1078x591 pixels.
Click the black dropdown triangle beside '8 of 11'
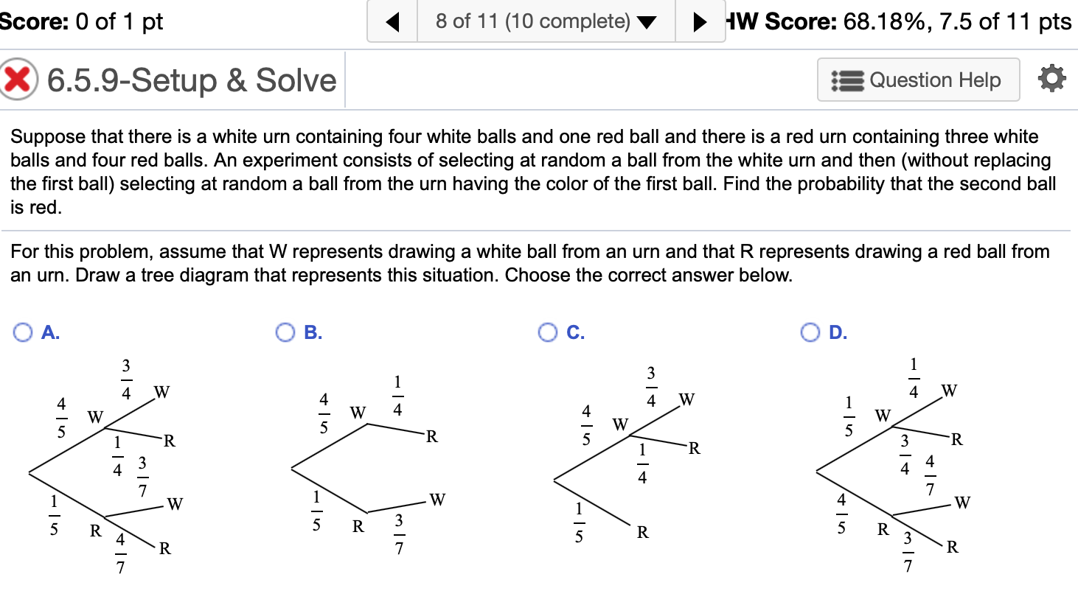647,22
